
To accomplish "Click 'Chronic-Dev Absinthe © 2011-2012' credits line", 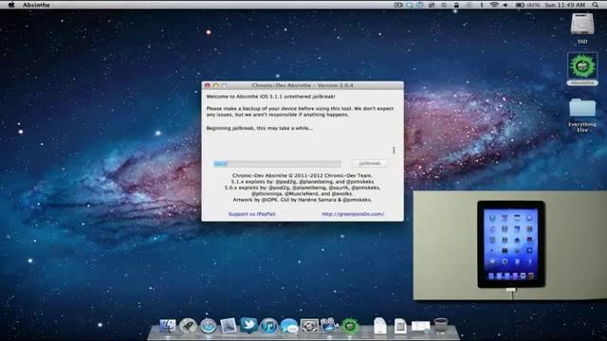I will point(303,175).
